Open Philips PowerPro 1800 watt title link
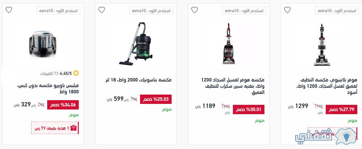This screenshot has width=362, height=149. click(x=48, y=89)
